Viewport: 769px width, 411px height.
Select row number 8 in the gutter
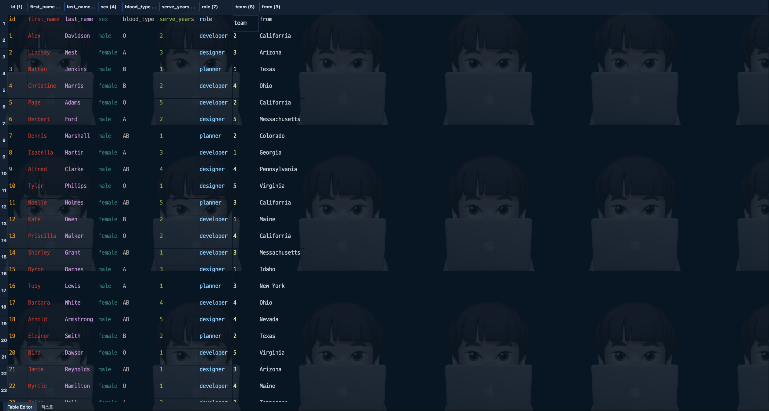pyautogui.click(x=4, y=140)
